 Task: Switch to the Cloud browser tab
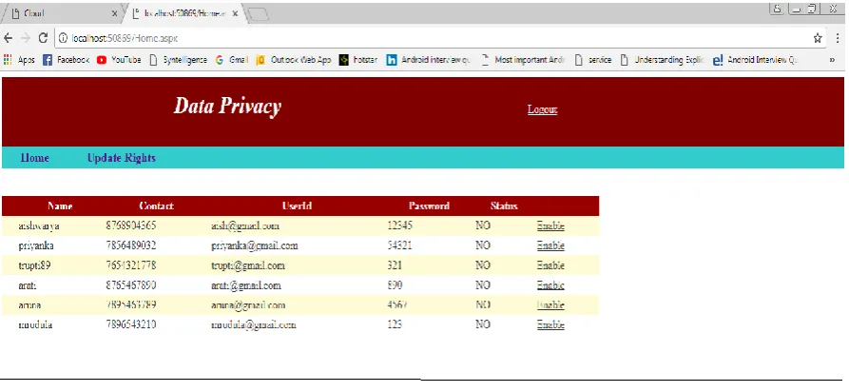click(62, 13)
